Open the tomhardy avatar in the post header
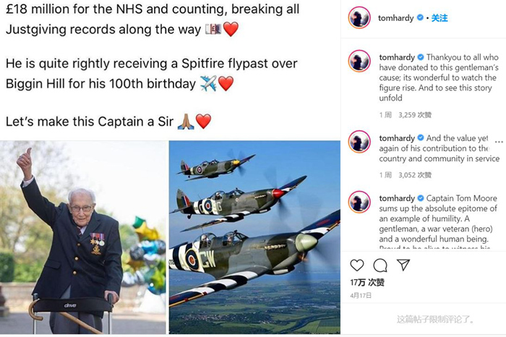Image resolution: width=506 pixels, height=337 pixels. pos(359,18)
